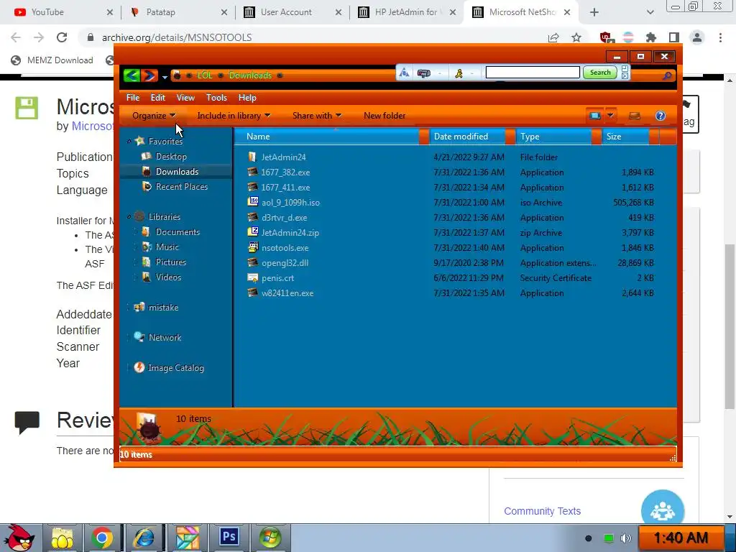The width and height of the screenshot is (736, 552).
Task: Click the blue Forward arrow in Explorer
Action: (x=149, y=75)
